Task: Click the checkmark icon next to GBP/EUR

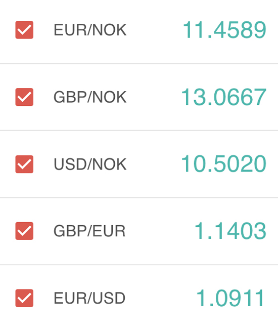Action: 24,231
